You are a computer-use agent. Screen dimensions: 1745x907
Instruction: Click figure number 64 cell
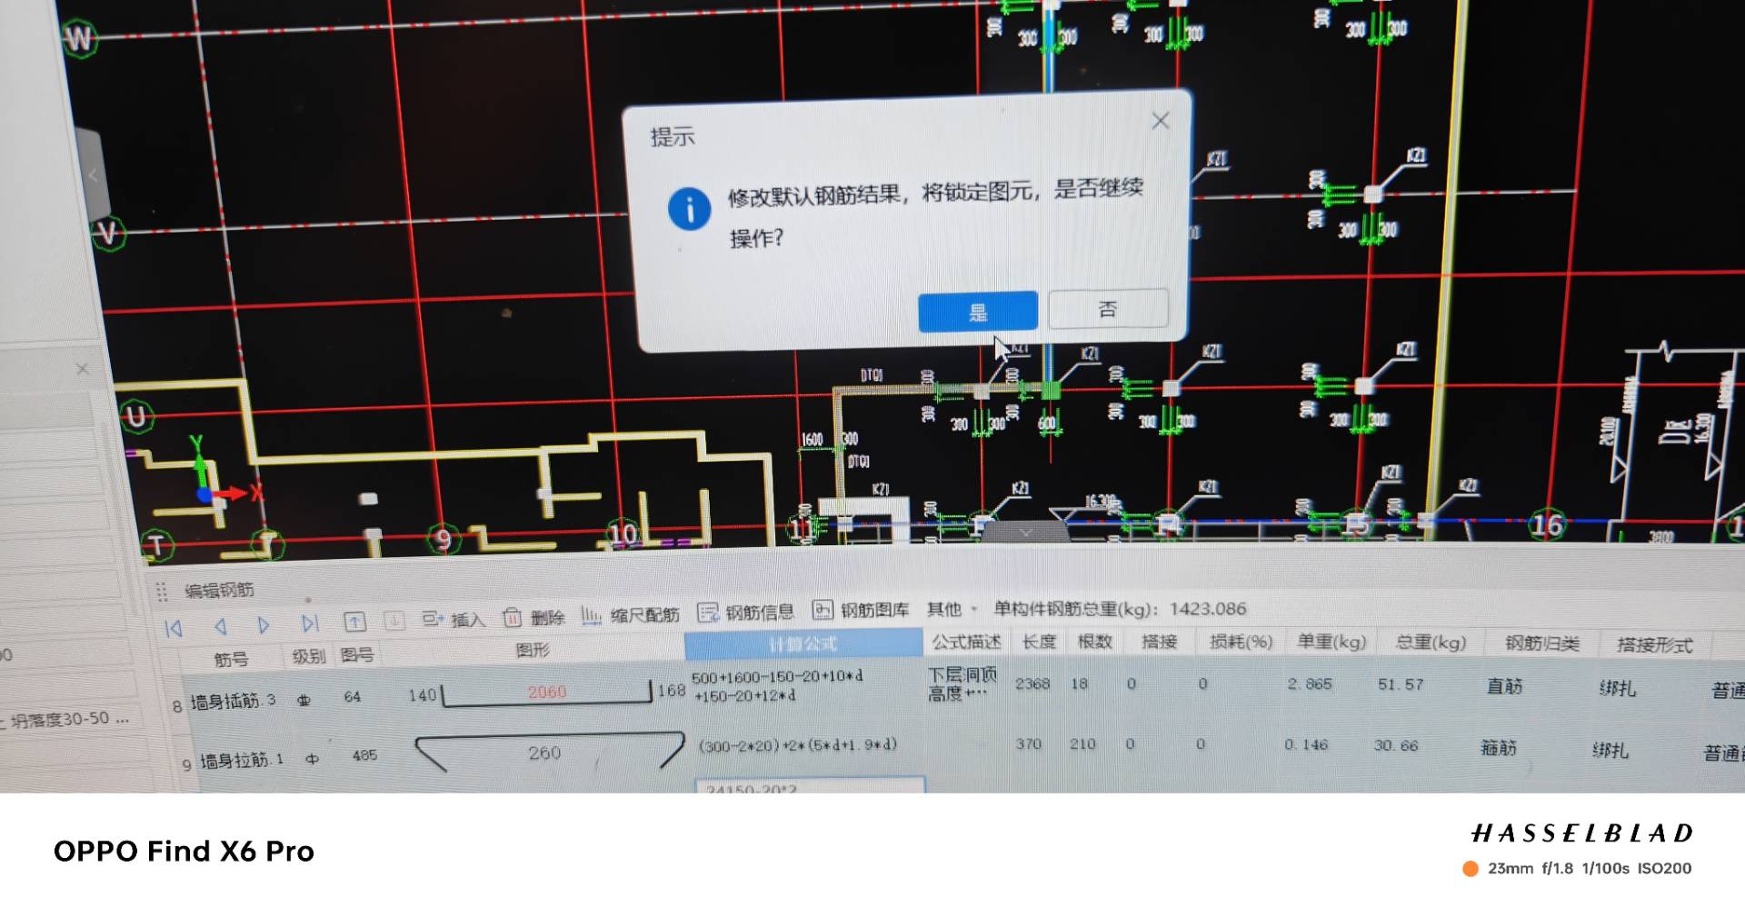(353, 697)
